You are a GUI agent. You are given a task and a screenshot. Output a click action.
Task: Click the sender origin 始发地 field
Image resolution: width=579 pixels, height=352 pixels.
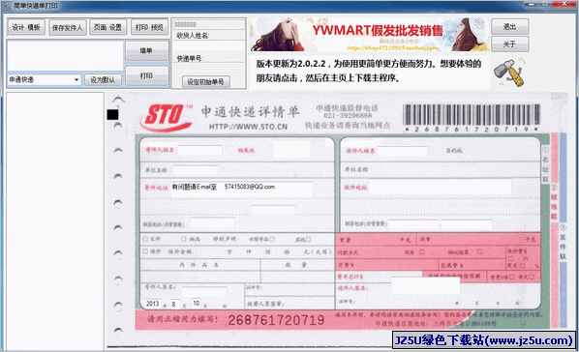pos(291,150)
